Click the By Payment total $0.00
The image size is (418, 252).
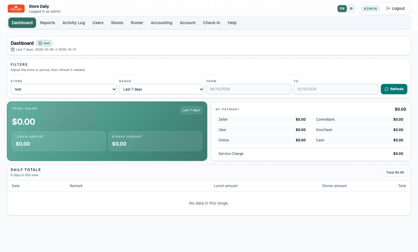coord(400,109)
